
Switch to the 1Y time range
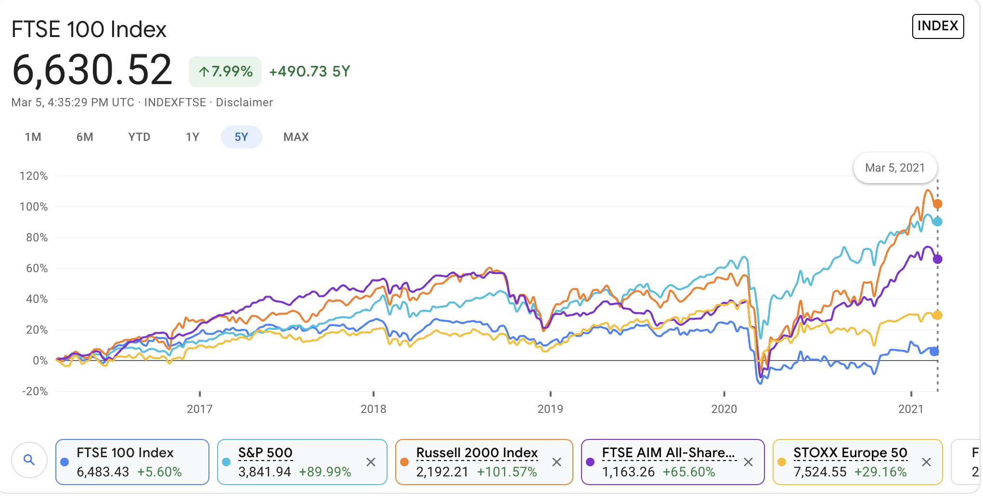(x=193, y=137)
